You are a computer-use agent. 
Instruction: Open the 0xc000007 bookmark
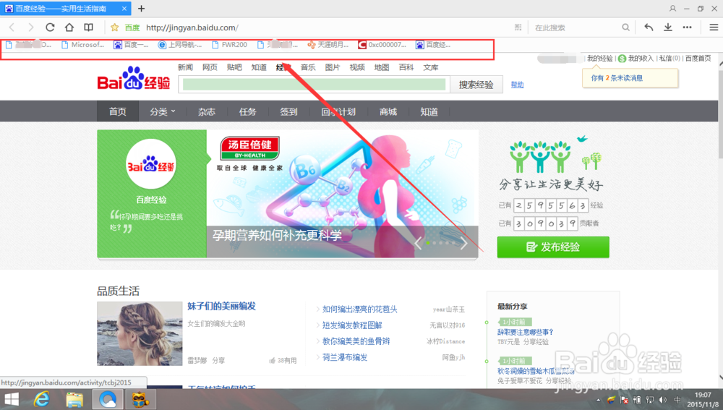click(382, 45)
